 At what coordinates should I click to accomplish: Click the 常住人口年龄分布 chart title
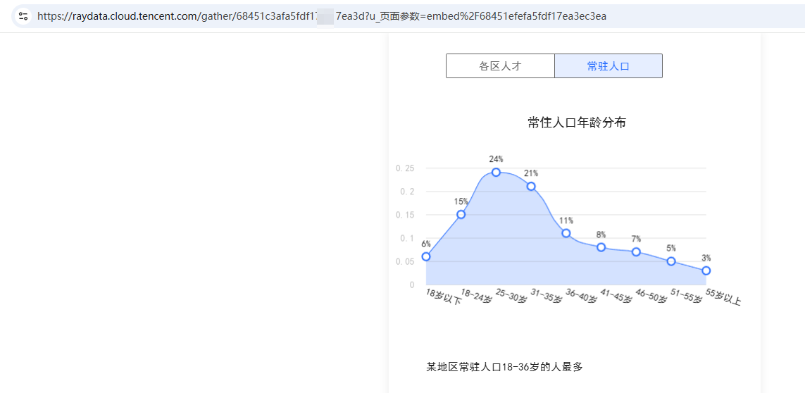[x=577, y=123]
